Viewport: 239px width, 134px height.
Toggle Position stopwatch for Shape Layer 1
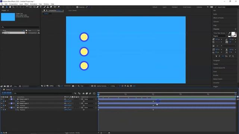pyautogui.click(x=16, y=110)
